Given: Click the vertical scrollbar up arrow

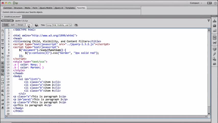Looking at the screenshot, I should (209, 30).
